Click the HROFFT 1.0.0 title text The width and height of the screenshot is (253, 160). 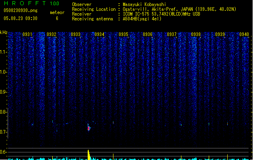point(32,3)
